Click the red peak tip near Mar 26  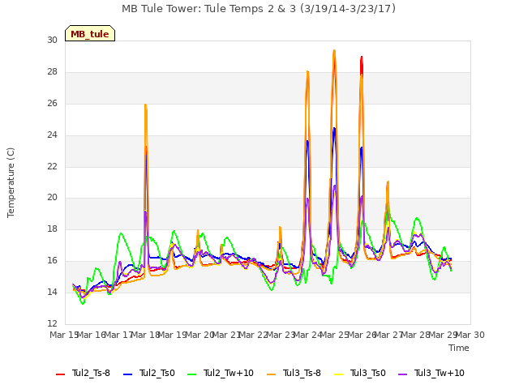pos(362,58)
